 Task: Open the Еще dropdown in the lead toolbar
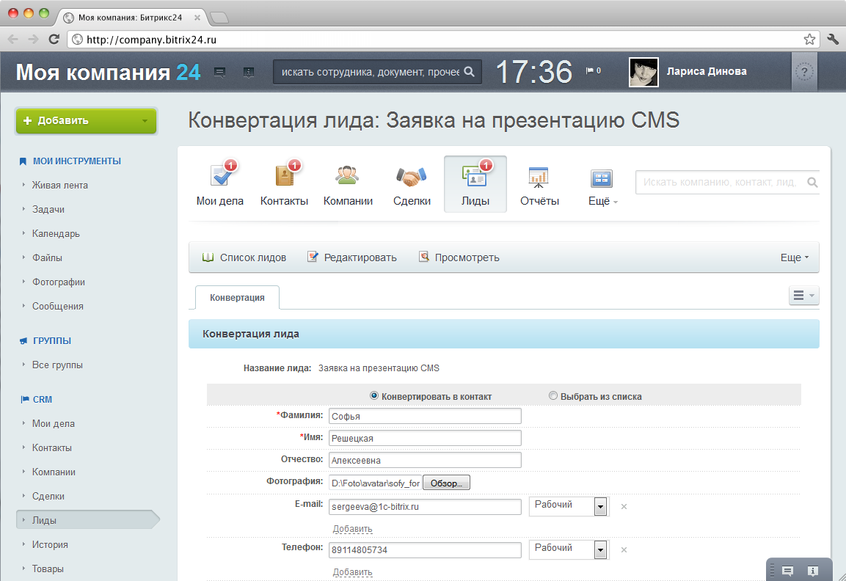[x=795, y=258]
